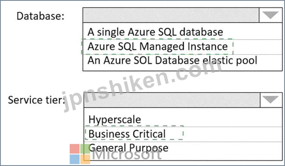Pick the General Purpose service tier

coord(129,148)
